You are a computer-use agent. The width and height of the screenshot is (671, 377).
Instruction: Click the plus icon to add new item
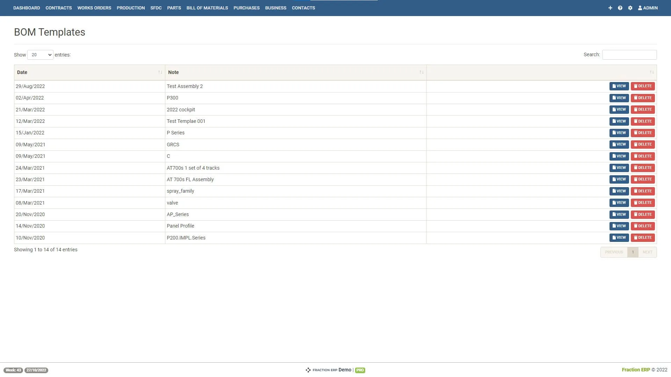coord(610,8)
